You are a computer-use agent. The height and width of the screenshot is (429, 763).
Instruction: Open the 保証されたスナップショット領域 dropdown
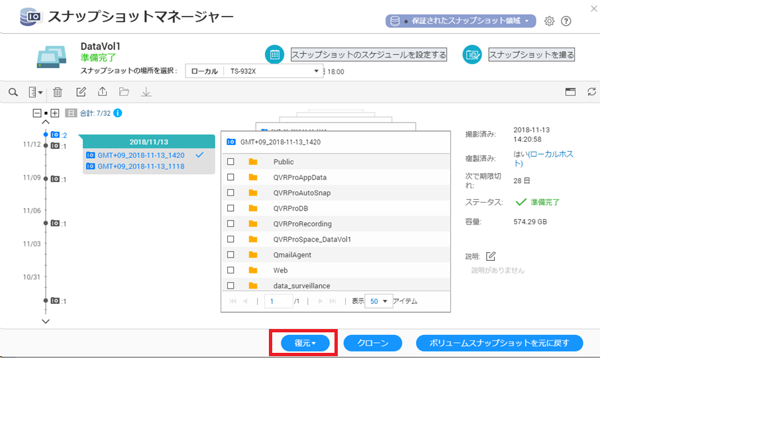pyautogui.click(x=460, y=21)
